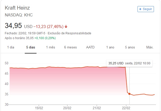Switch to the 6 meses range
Image resolution: width=161 pixels, height=111 pixels.
[70, 47]
